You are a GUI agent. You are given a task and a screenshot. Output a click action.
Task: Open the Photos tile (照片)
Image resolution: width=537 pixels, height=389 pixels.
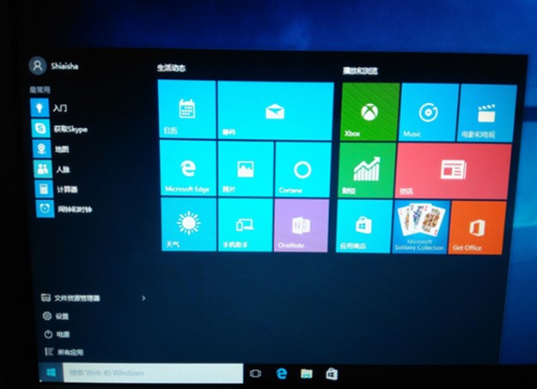point(246,169)
